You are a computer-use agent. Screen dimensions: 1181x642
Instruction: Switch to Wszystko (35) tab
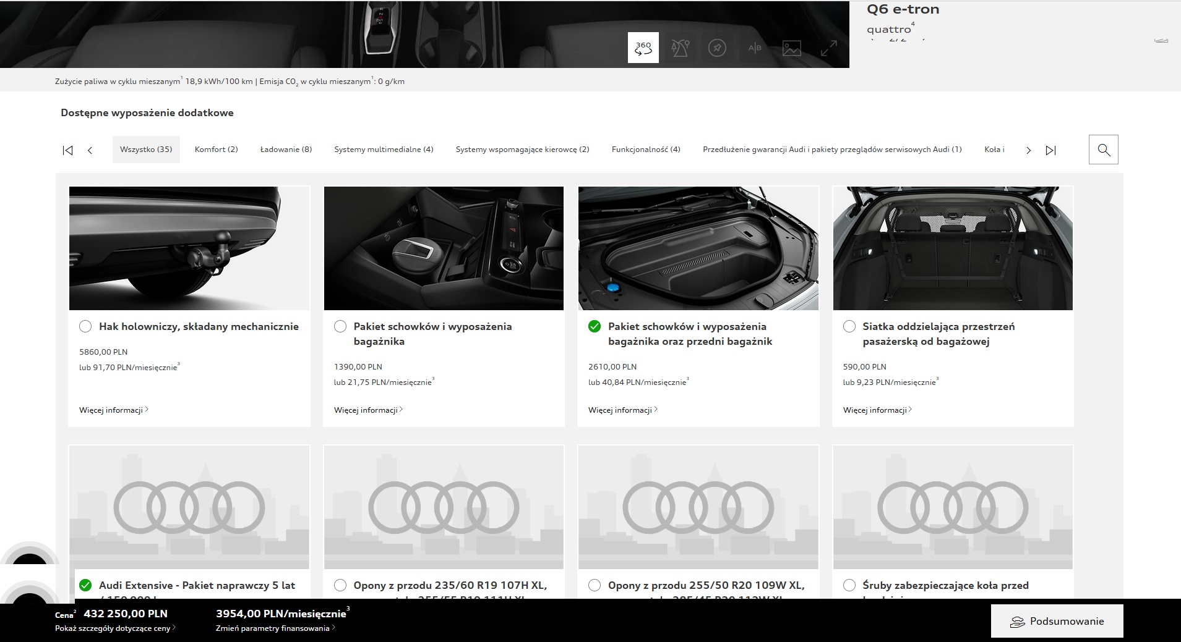tap(146, 150)
